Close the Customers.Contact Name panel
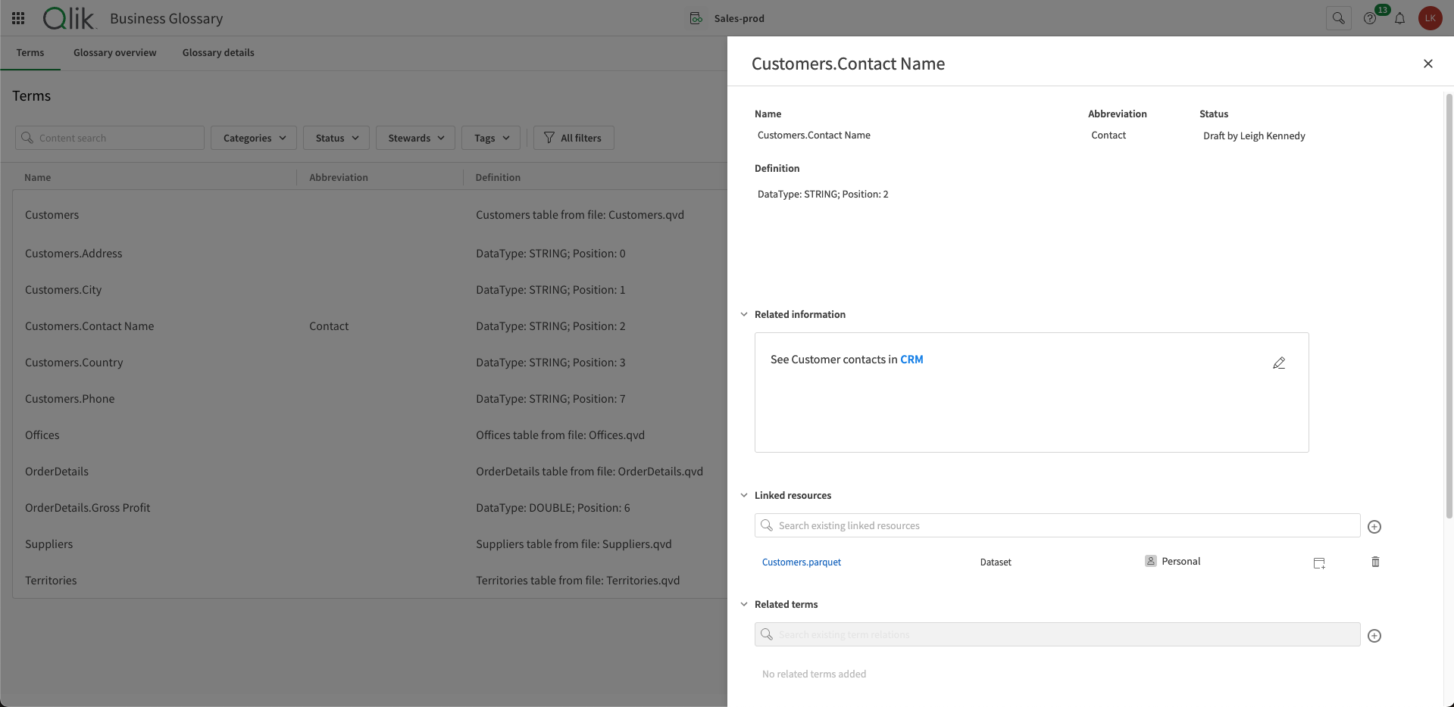This screenshot has width=1454, height=707. click(x=1427, y=64)
